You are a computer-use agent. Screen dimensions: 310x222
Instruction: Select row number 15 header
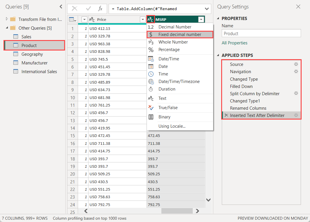(73, 136)
